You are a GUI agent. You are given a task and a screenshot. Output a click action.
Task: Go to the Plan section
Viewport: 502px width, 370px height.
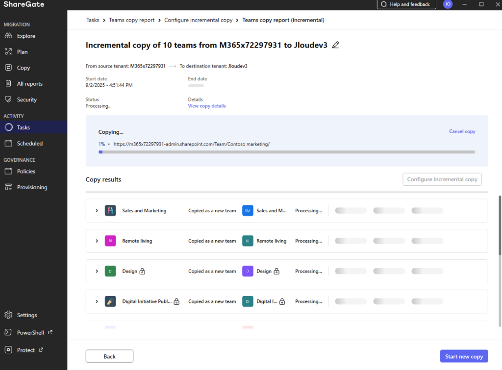(x=34, y=52)
